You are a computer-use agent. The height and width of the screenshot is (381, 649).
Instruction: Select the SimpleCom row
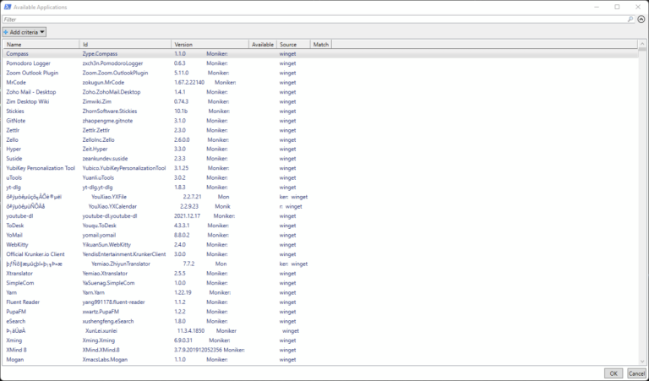321,283
